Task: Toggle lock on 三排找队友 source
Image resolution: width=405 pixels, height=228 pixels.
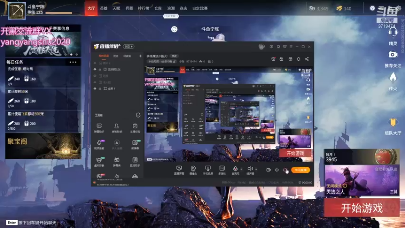Action: (x=100, y=69)
